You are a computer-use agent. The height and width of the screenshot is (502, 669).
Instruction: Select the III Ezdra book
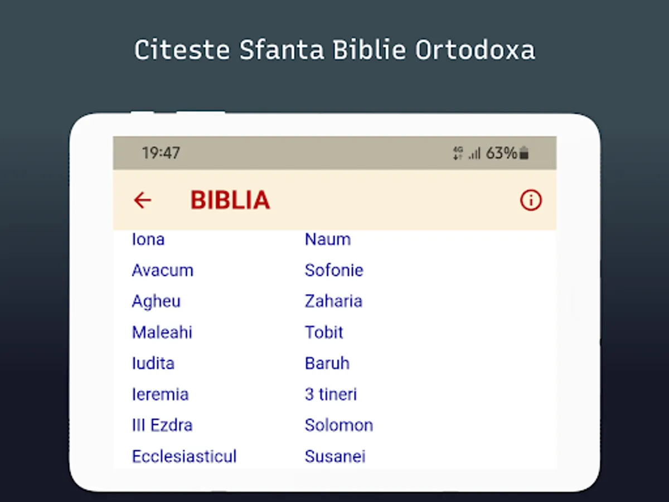click(162, 425)
